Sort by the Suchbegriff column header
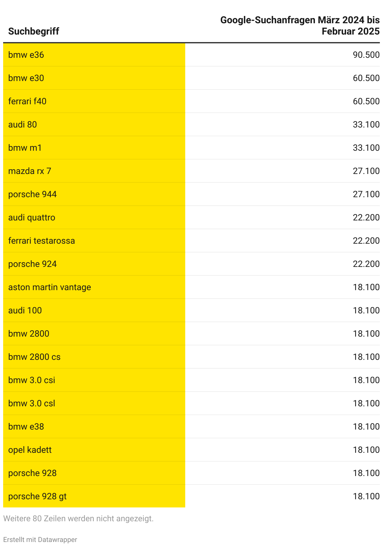 click(34, 31)
